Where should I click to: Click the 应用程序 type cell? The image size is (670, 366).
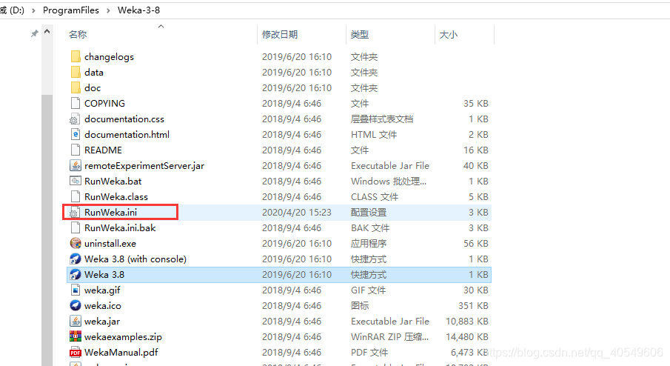[369, 244]
